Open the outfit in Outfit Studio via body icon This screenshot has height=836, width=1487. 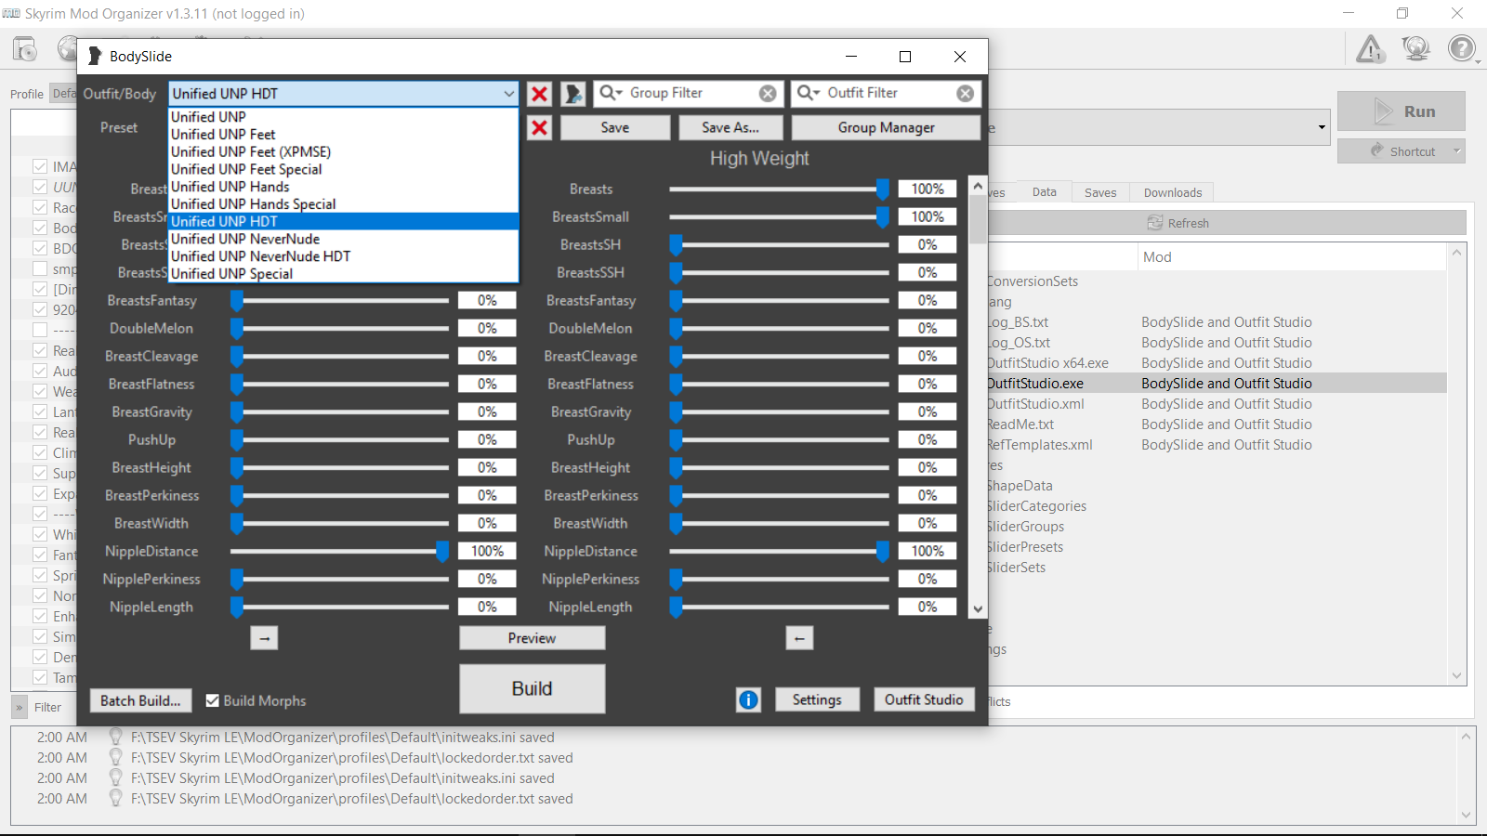573,94
